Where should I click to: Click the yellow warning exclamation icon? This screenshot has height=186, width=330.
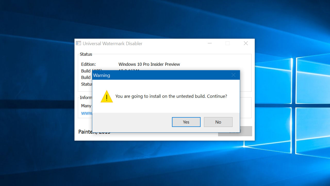[x=106, y=96]
